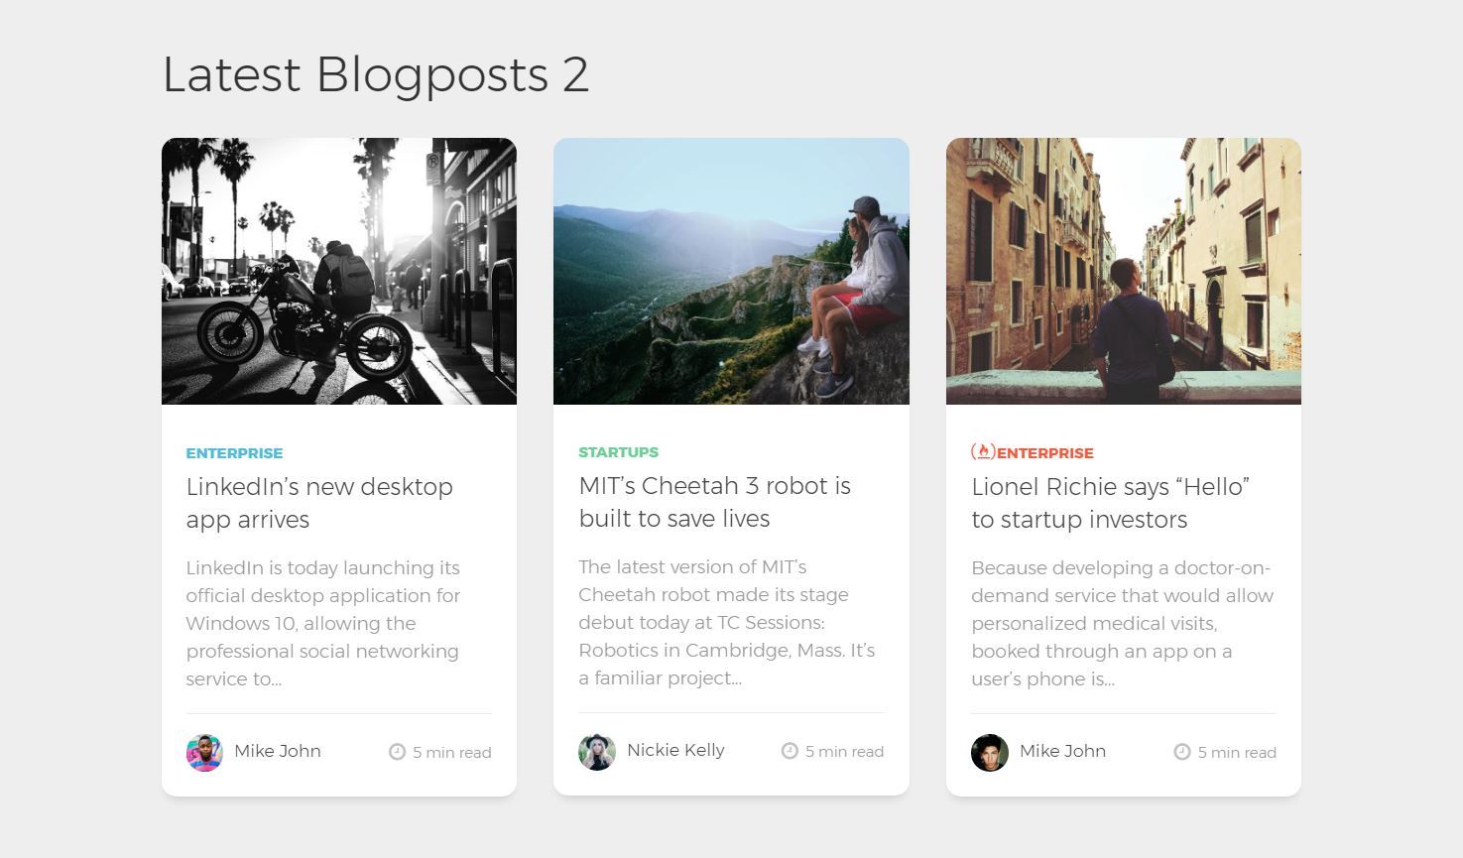1463x858 pixels.
Task: Open the Venice canal photo thumbnail
Action: point(1123,271)
